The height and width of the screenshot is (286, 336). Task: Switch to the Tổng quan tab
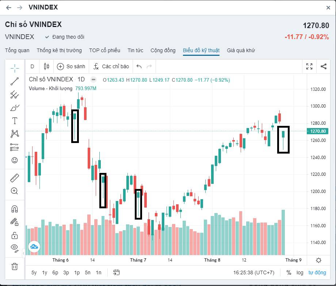pos(17,50)
